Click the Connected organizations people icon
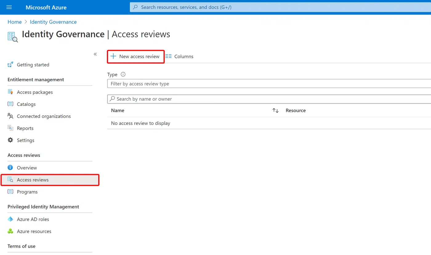 tap(10, 116)
